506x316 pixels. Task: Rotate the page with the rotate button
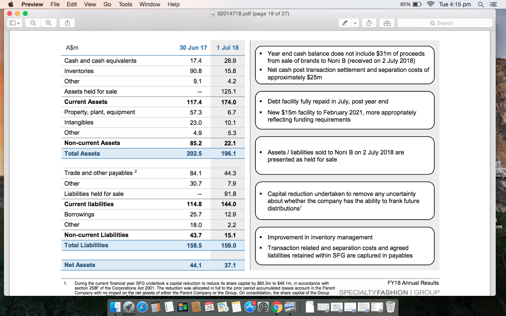coord(368,23)
